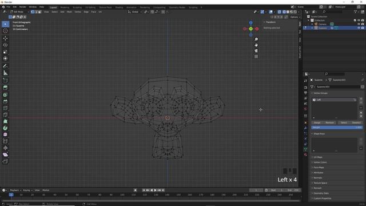Switch to the Modeling workspace tab
The image size is (366, 206).
tap(65, 7)
